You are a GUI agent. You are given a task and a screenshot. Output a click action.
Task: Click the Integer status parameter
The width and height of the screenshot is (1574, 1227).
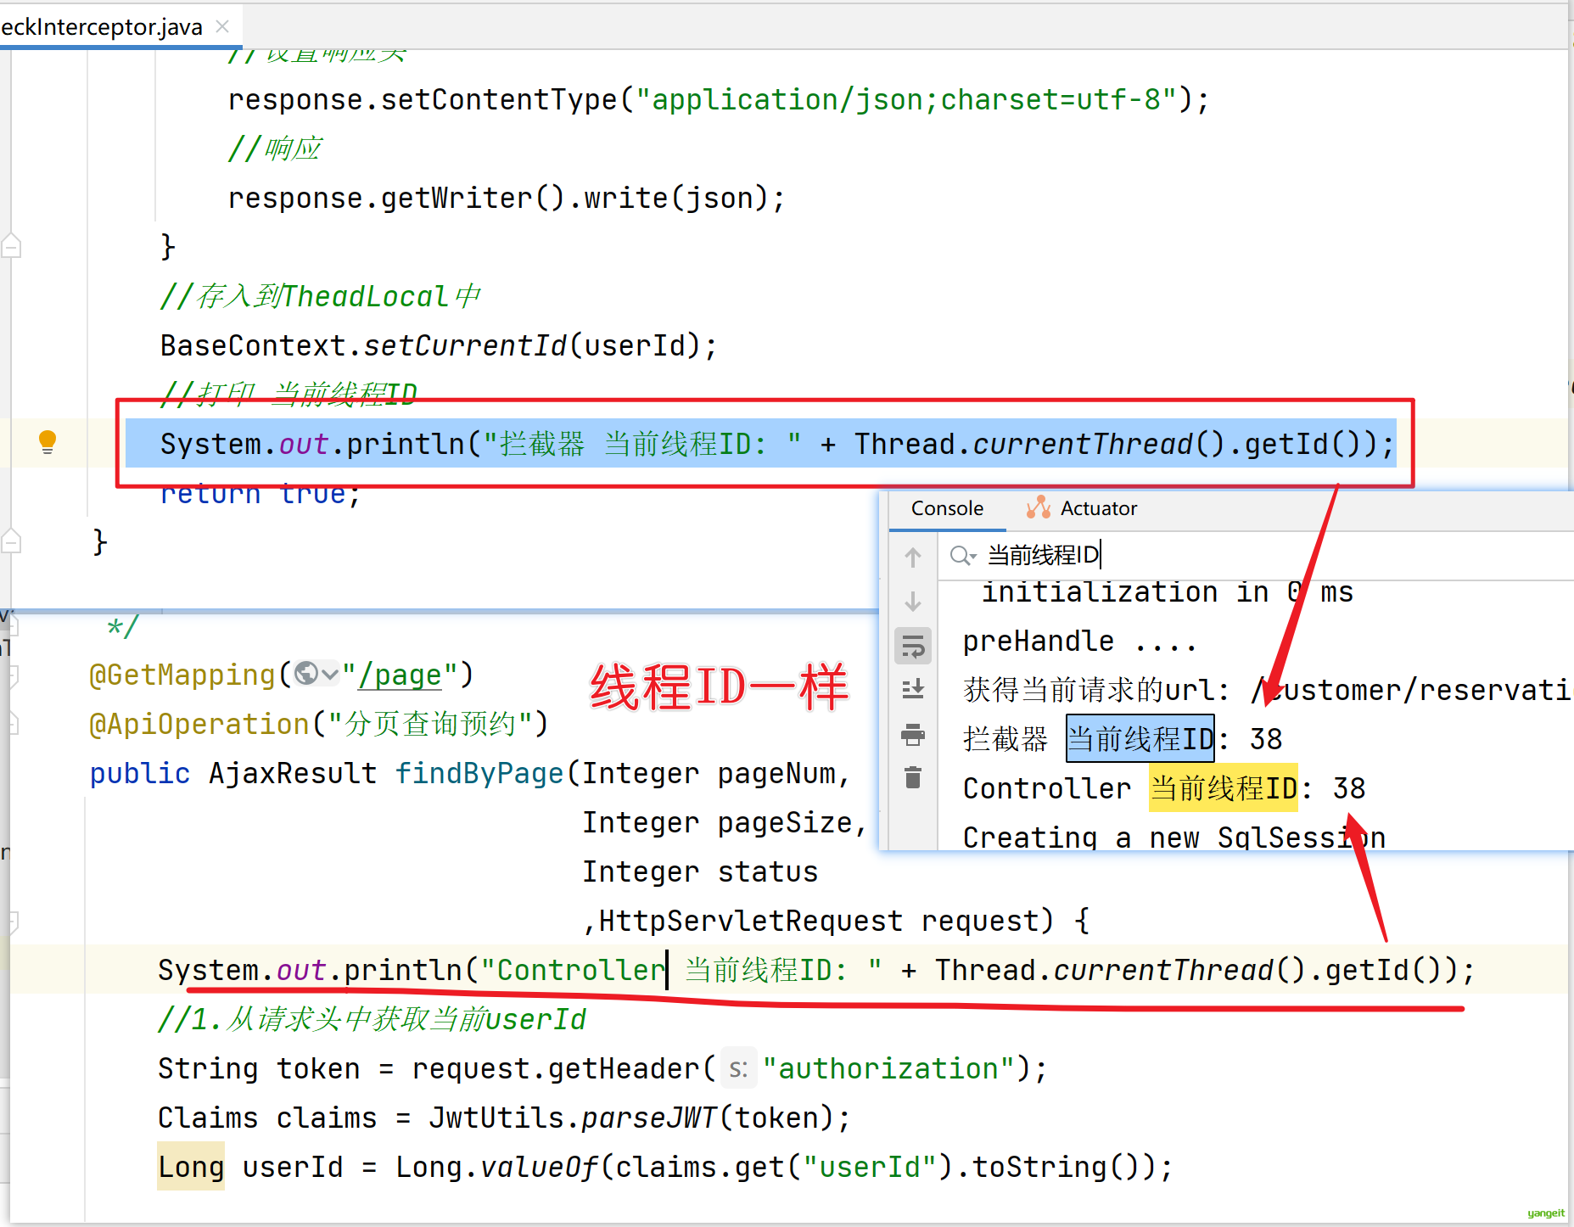700,871
